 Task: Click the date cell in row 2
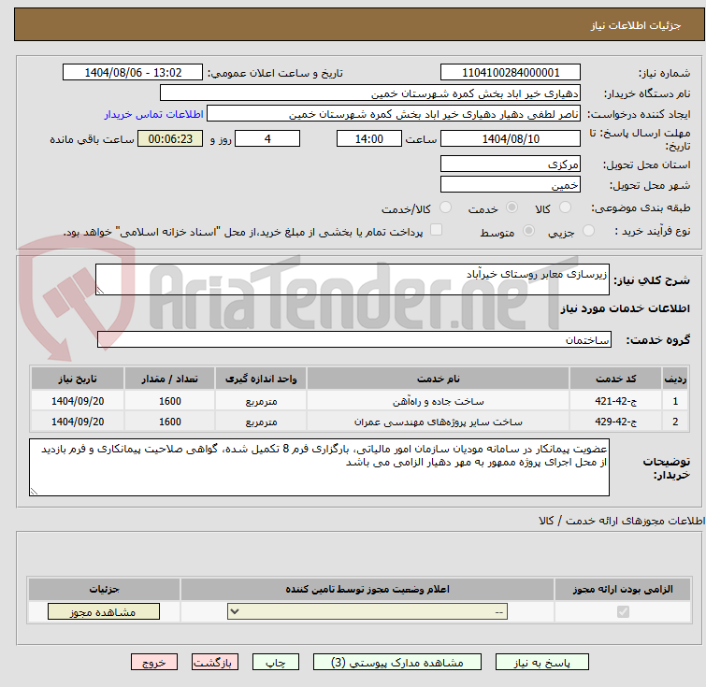pos(78,422)
